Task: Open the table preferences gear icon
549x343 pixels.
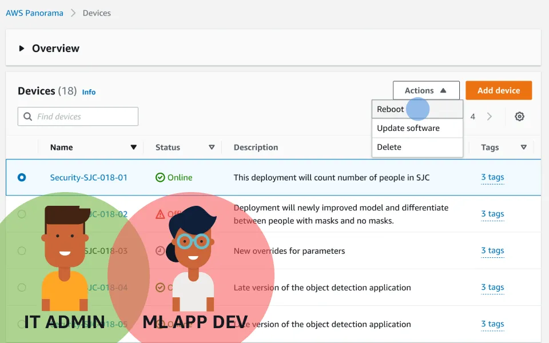Action: tap(519, 117)
